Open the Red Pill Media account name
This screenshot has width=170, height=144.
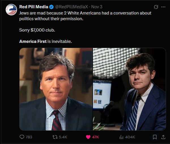pyautogui.click(x=33, y=7)
